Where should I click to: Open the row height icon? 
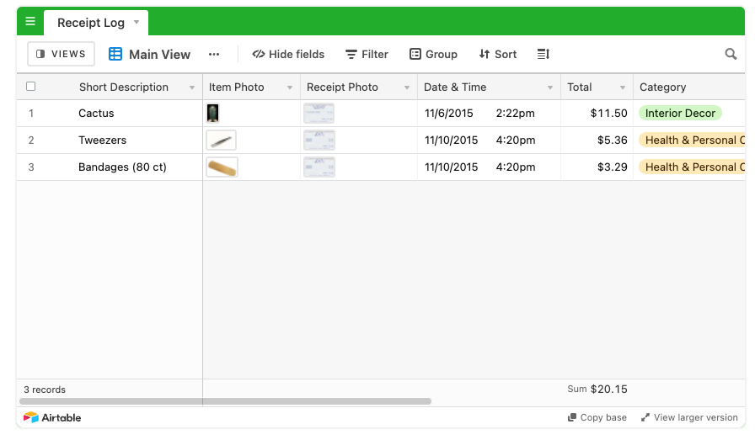(543, 55)
